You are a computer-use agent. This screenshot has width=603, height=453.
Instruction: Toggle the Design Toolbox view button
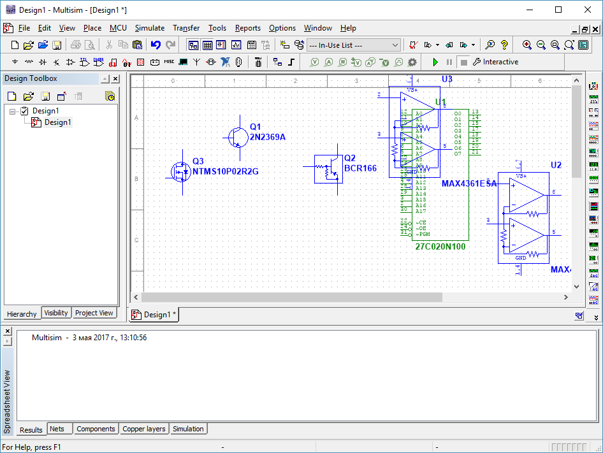click(x=193, y=45)
